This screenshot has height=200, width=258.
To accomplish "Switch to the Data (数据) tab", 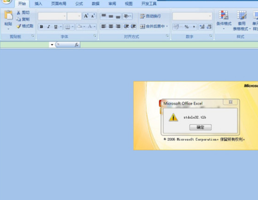I will (x=96, y=4).
